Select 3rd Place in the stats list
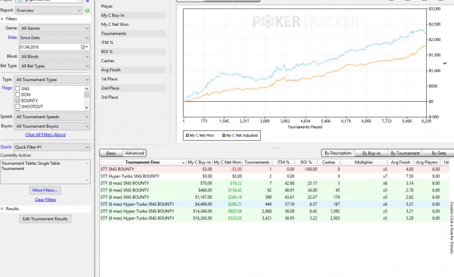The image size is (454, 277). coord(133,97)
